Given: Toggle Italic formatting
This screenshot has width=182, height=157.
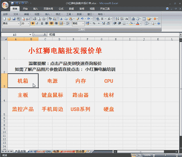Looking at the screenshot, I should [x=37, y=24].
